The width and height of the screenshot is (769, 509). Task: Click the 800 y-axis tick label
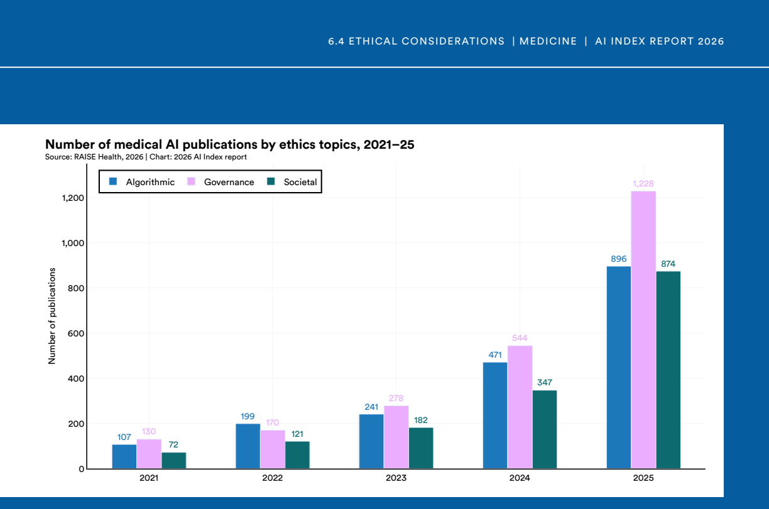pyautogui.click(x=77, y=288)
